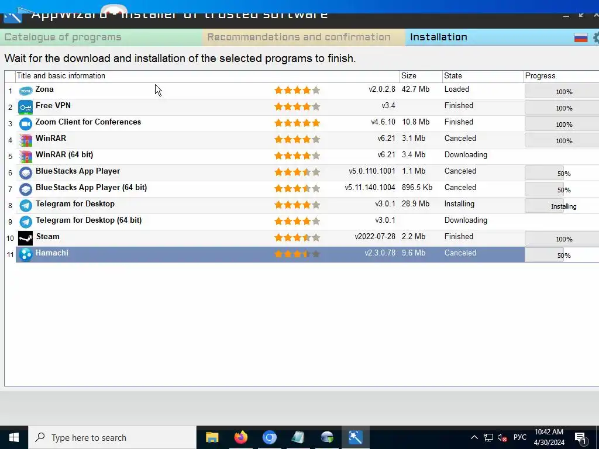
Task: Click the BlueStacks App Player (64 bit) icon
Action: [x=26, y=189]
